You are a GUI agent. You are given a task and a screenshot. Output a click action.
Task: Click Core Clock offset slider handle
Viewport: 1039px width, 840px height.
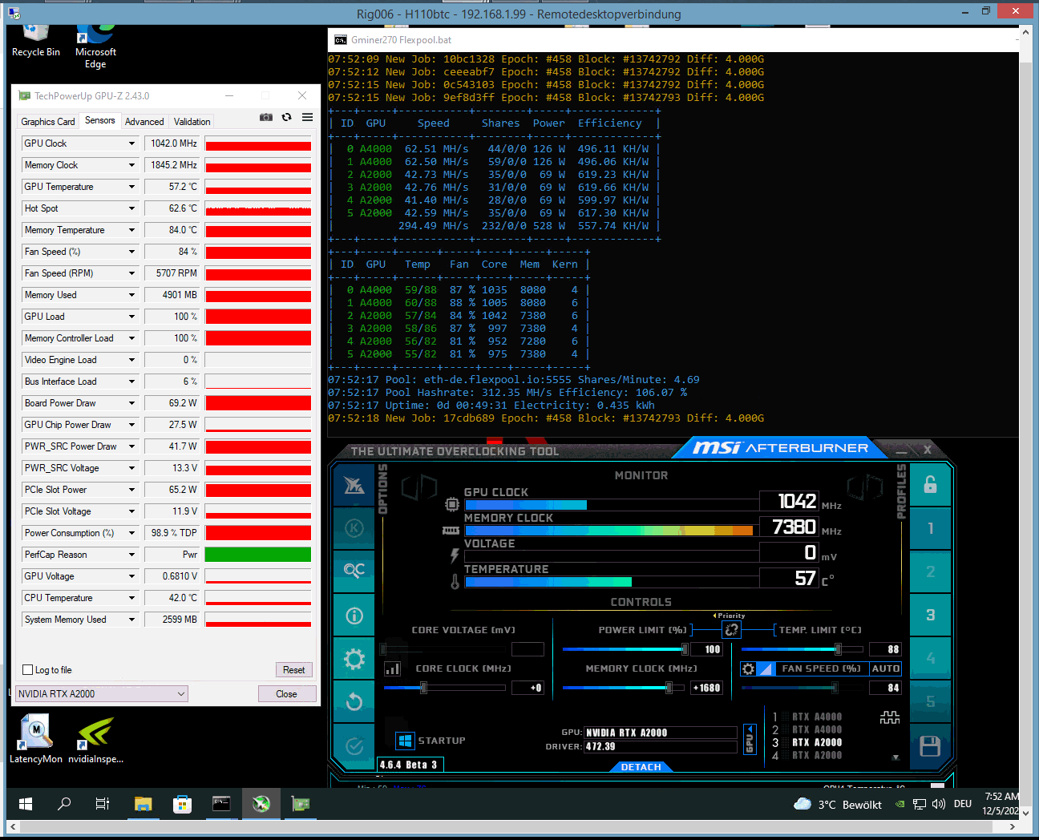tap(423, 688)
